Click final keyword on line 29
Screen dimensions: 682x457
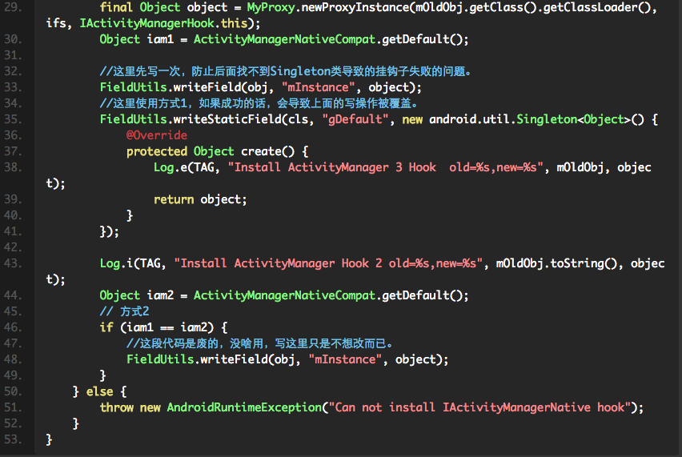click(116, 7)
